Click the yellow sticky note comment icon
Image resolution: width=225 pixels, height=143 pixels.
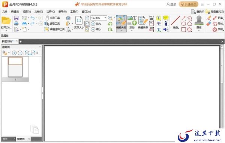pyautogui.click(x=166, y=18)
